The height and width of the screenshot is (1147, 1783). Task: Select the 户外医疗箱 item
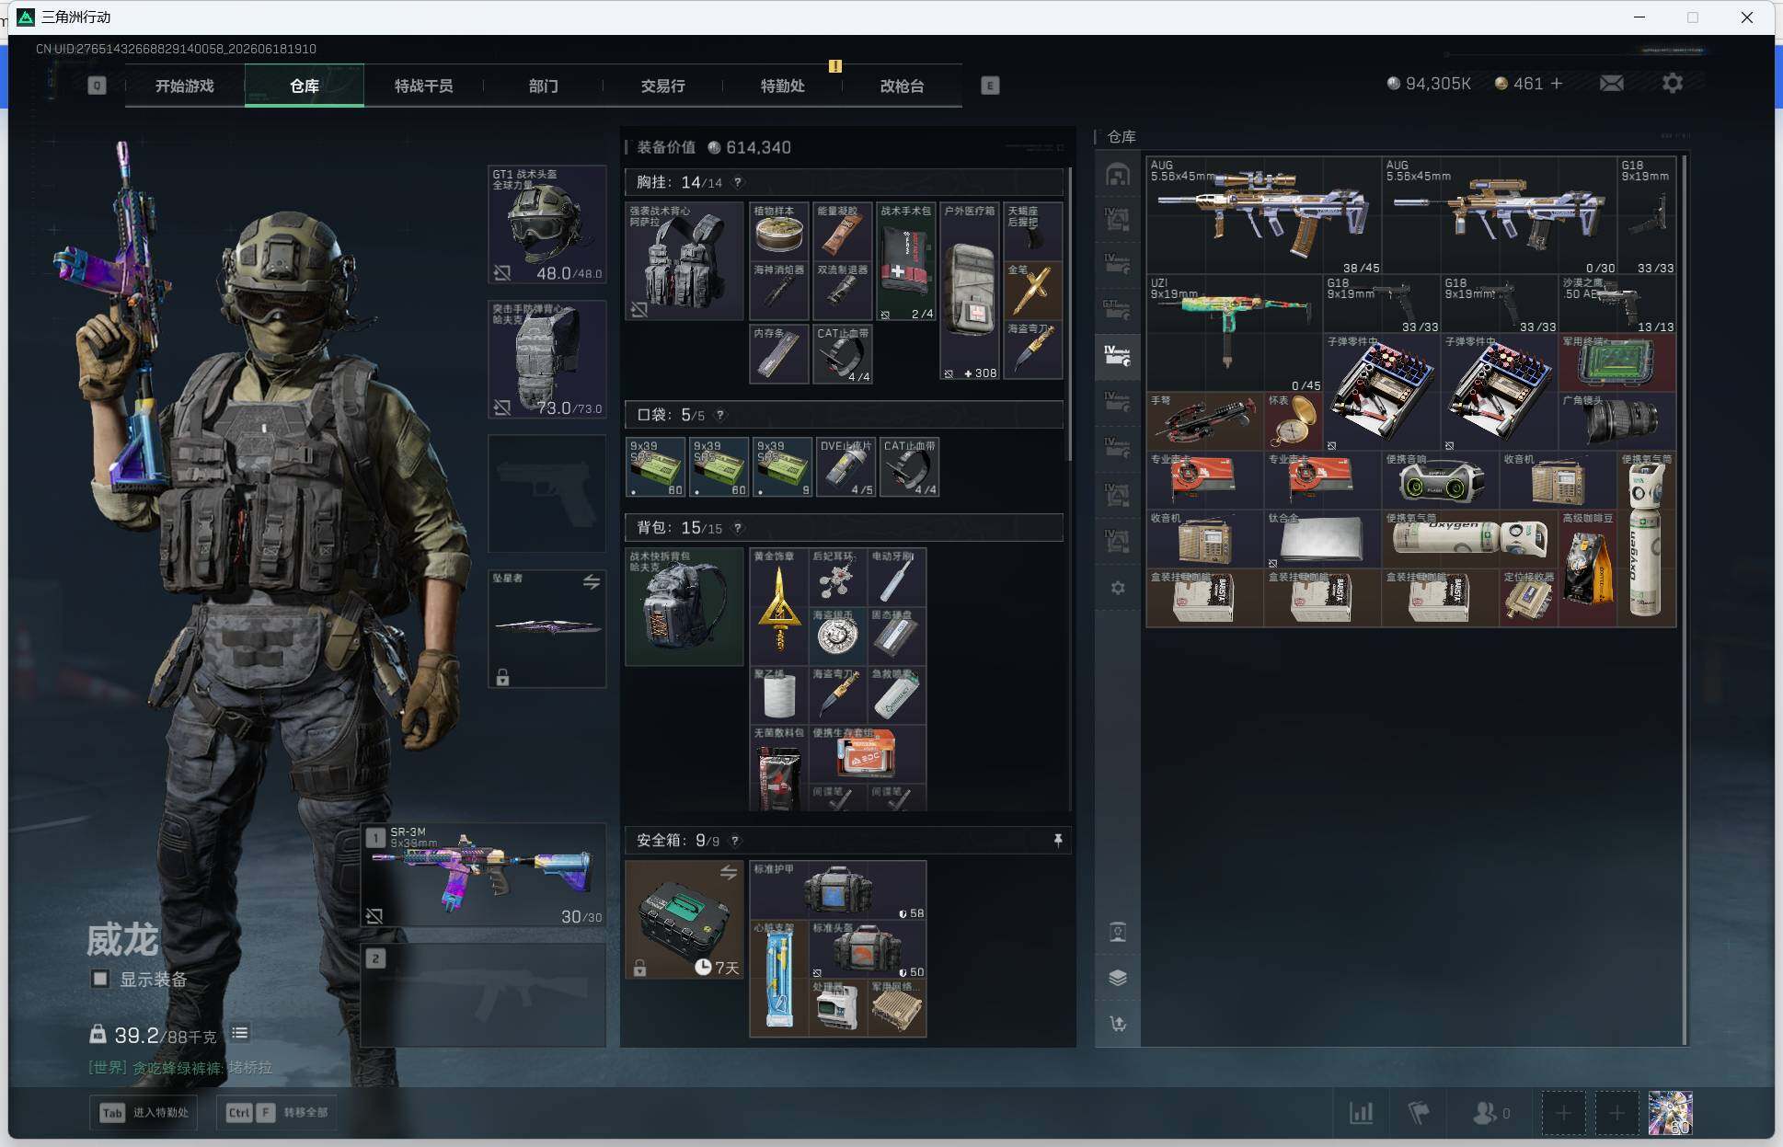pos(970,291)
